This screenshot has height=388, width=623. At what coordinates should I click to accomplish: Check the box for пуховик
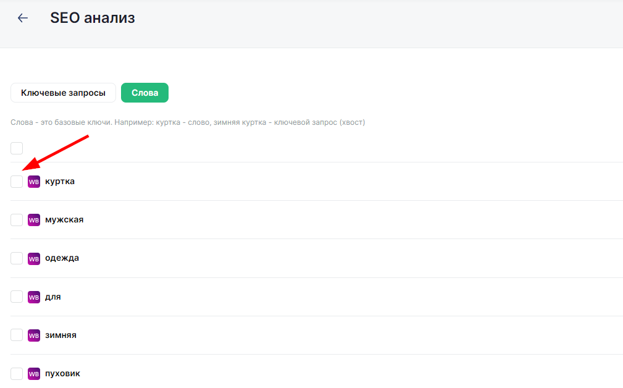[17, 374]
